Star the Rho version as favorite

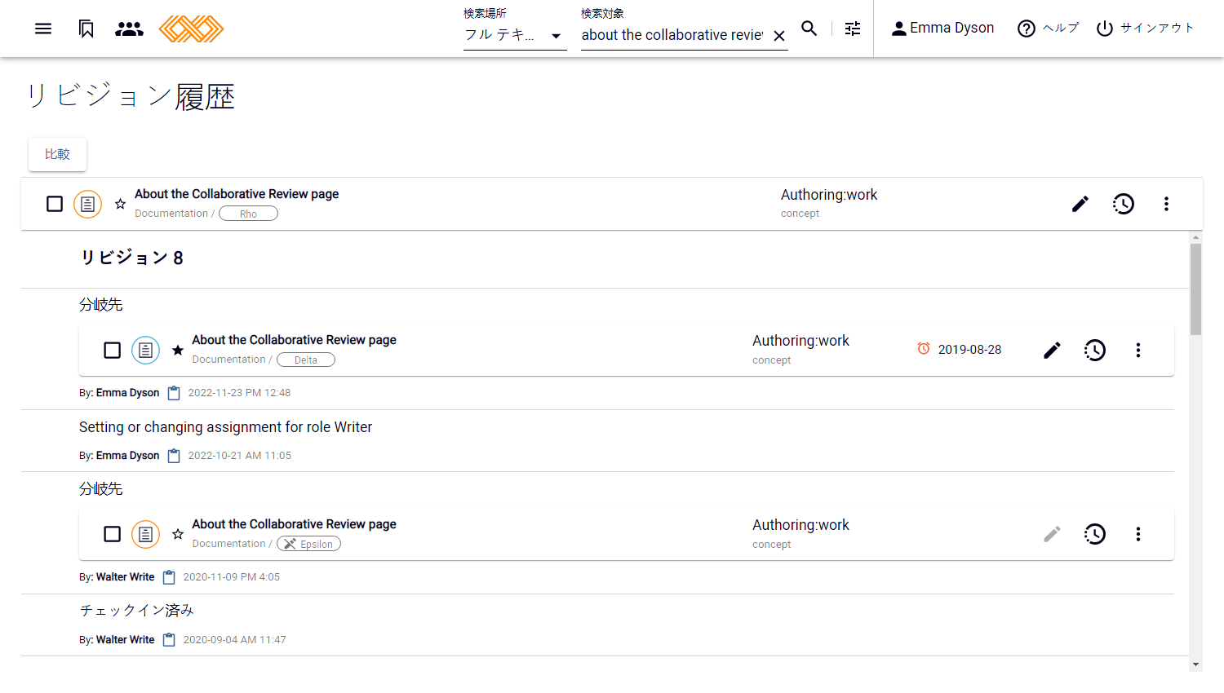point(120,204)
